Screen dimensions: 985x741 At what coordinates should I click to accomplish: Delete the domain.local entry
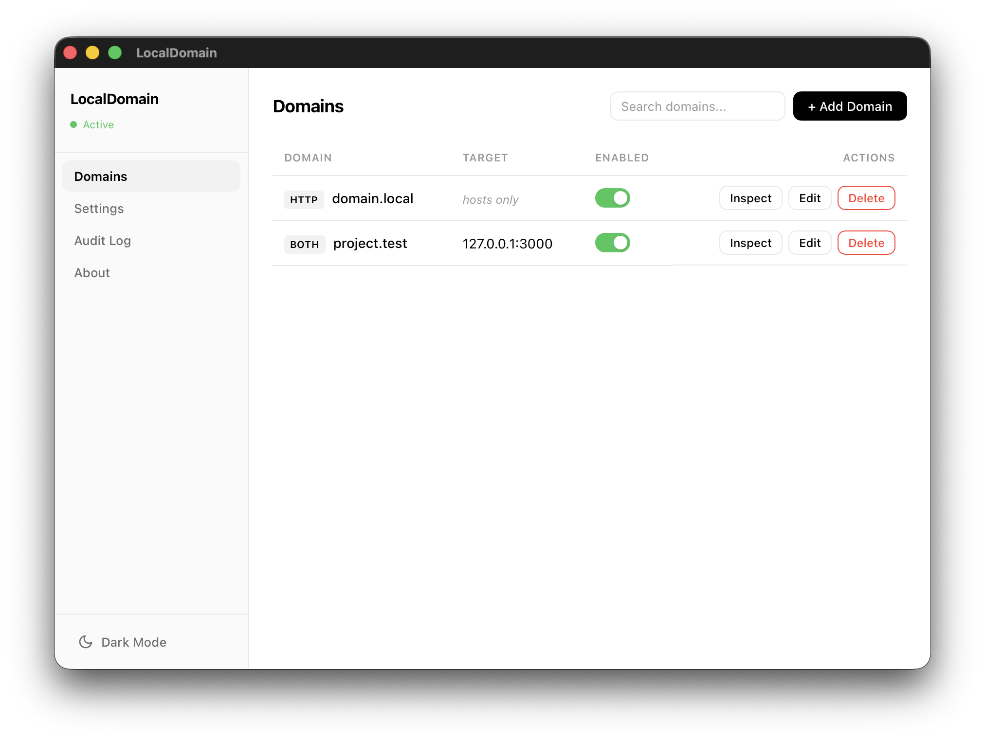pyautogui.click(x=866, y=198)
